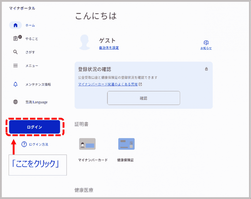The image size is (251, 199).
Task: Open the 自治体を設定 link
Action: click(109, 48)
